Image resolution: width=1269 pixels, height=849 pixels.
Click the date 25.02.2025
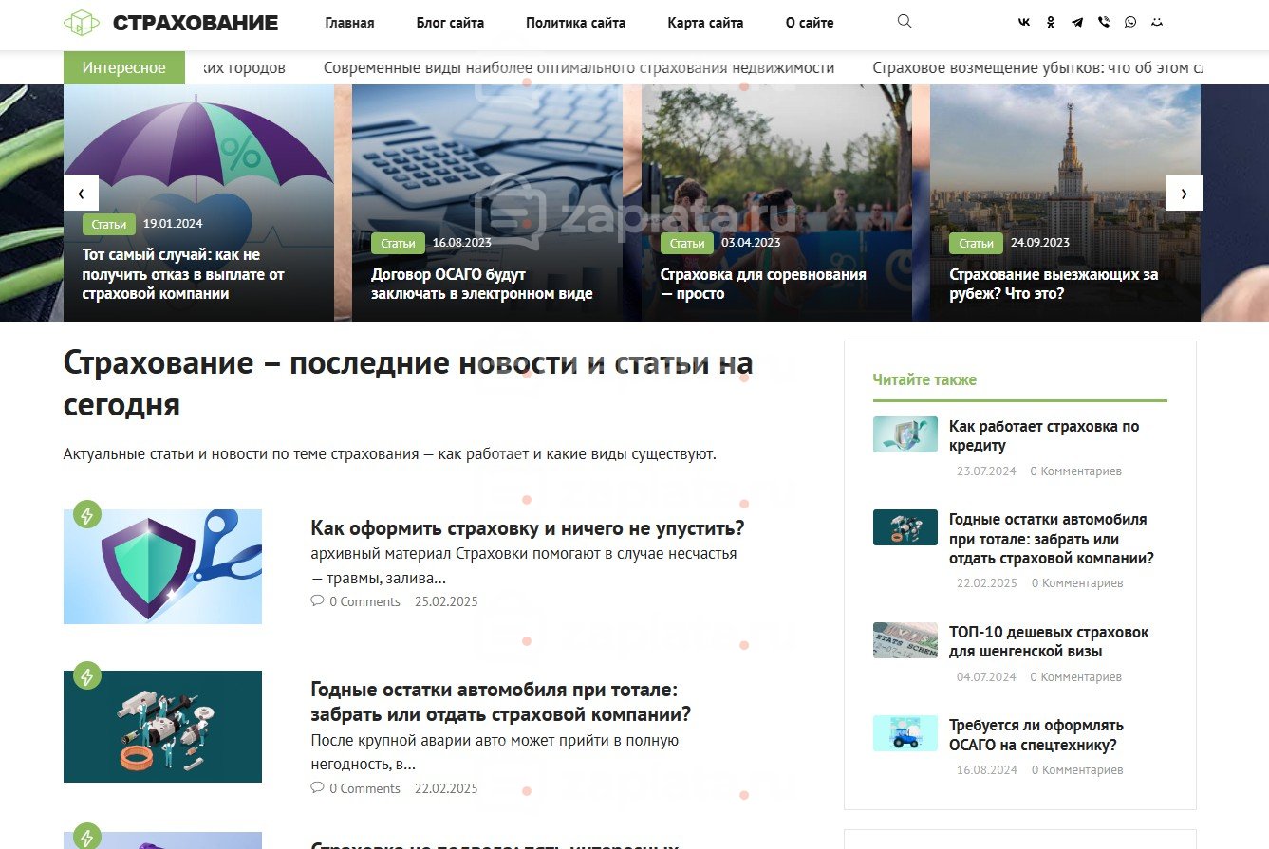tap(446, 601)
